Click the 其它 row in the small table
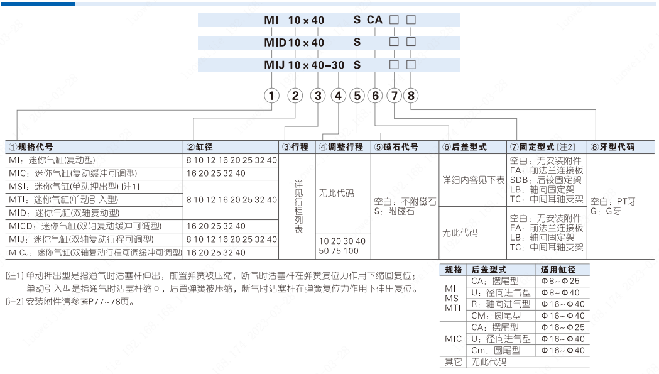Screen dimensions: 659x374 pos(454,362)
